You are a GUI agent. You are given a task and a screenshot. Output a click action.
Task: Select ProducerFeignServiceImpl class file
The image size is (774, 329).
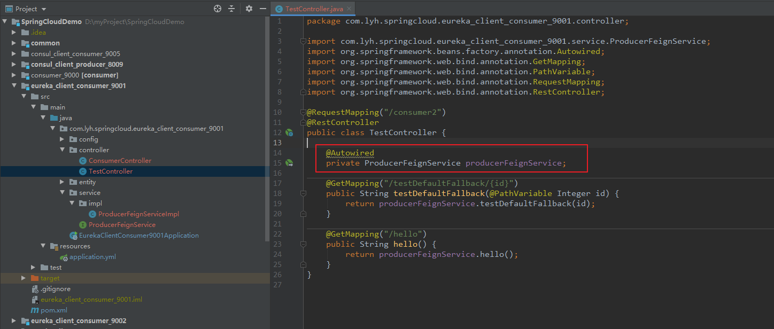click(138, 214)
